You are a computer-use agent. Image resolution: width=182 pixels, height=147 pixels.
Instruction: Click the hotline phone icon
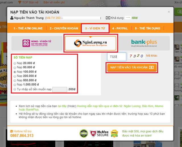pyautogui.click(x=11, y=131)
